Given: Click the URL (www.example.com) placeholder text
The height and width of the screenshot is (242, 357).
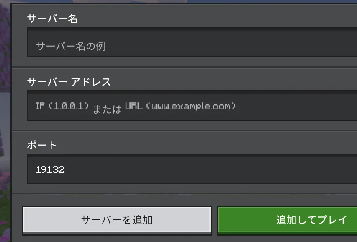Looking at the screenshot, I should click(180, 106).
